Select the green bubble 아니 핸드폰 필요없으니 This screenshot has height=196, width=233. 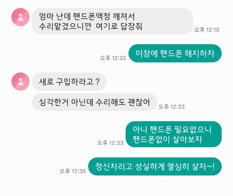(x=174, y=134)
